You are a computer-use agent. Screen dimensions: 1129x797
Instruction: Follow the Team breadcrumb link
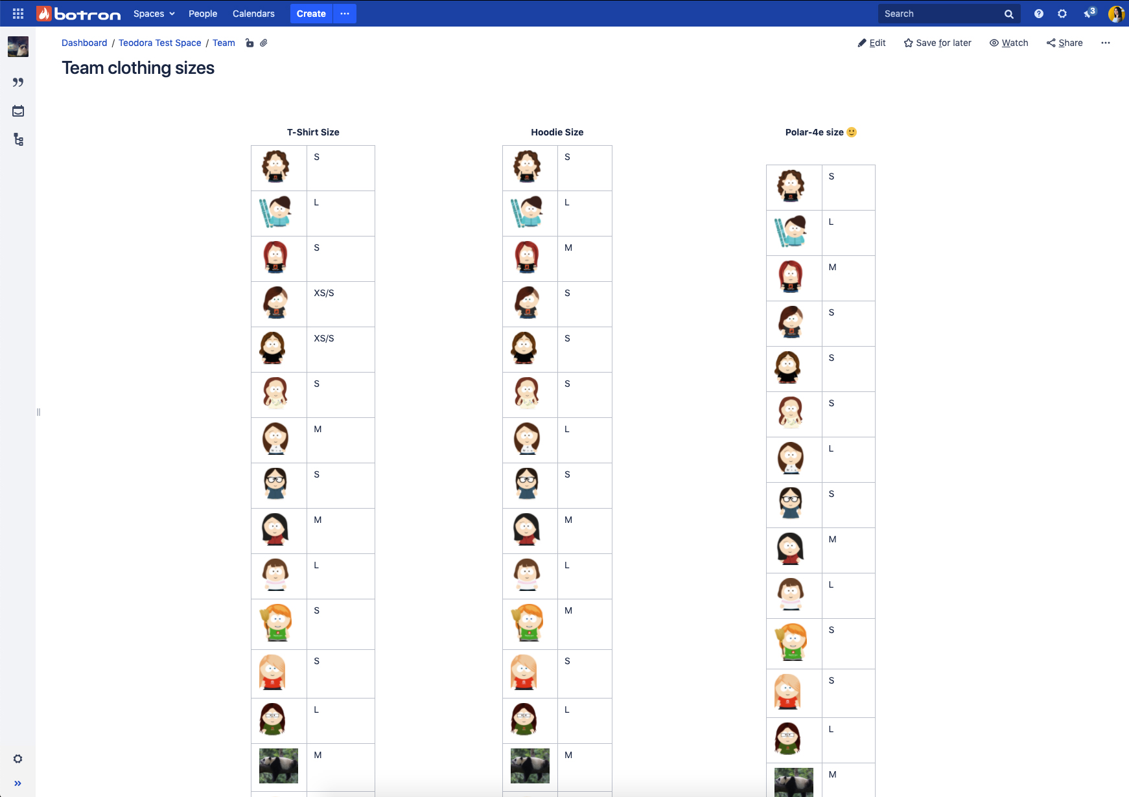[224, 43]
